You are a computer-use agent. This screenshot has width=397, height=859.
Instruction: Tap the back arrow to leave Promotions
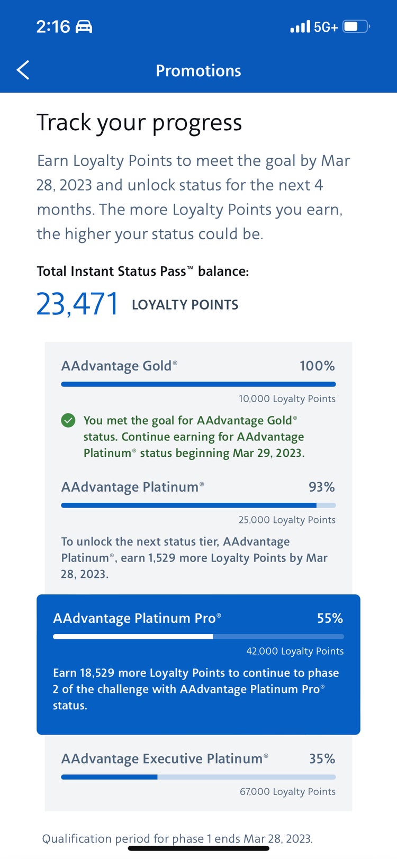(x=22, y=69)
